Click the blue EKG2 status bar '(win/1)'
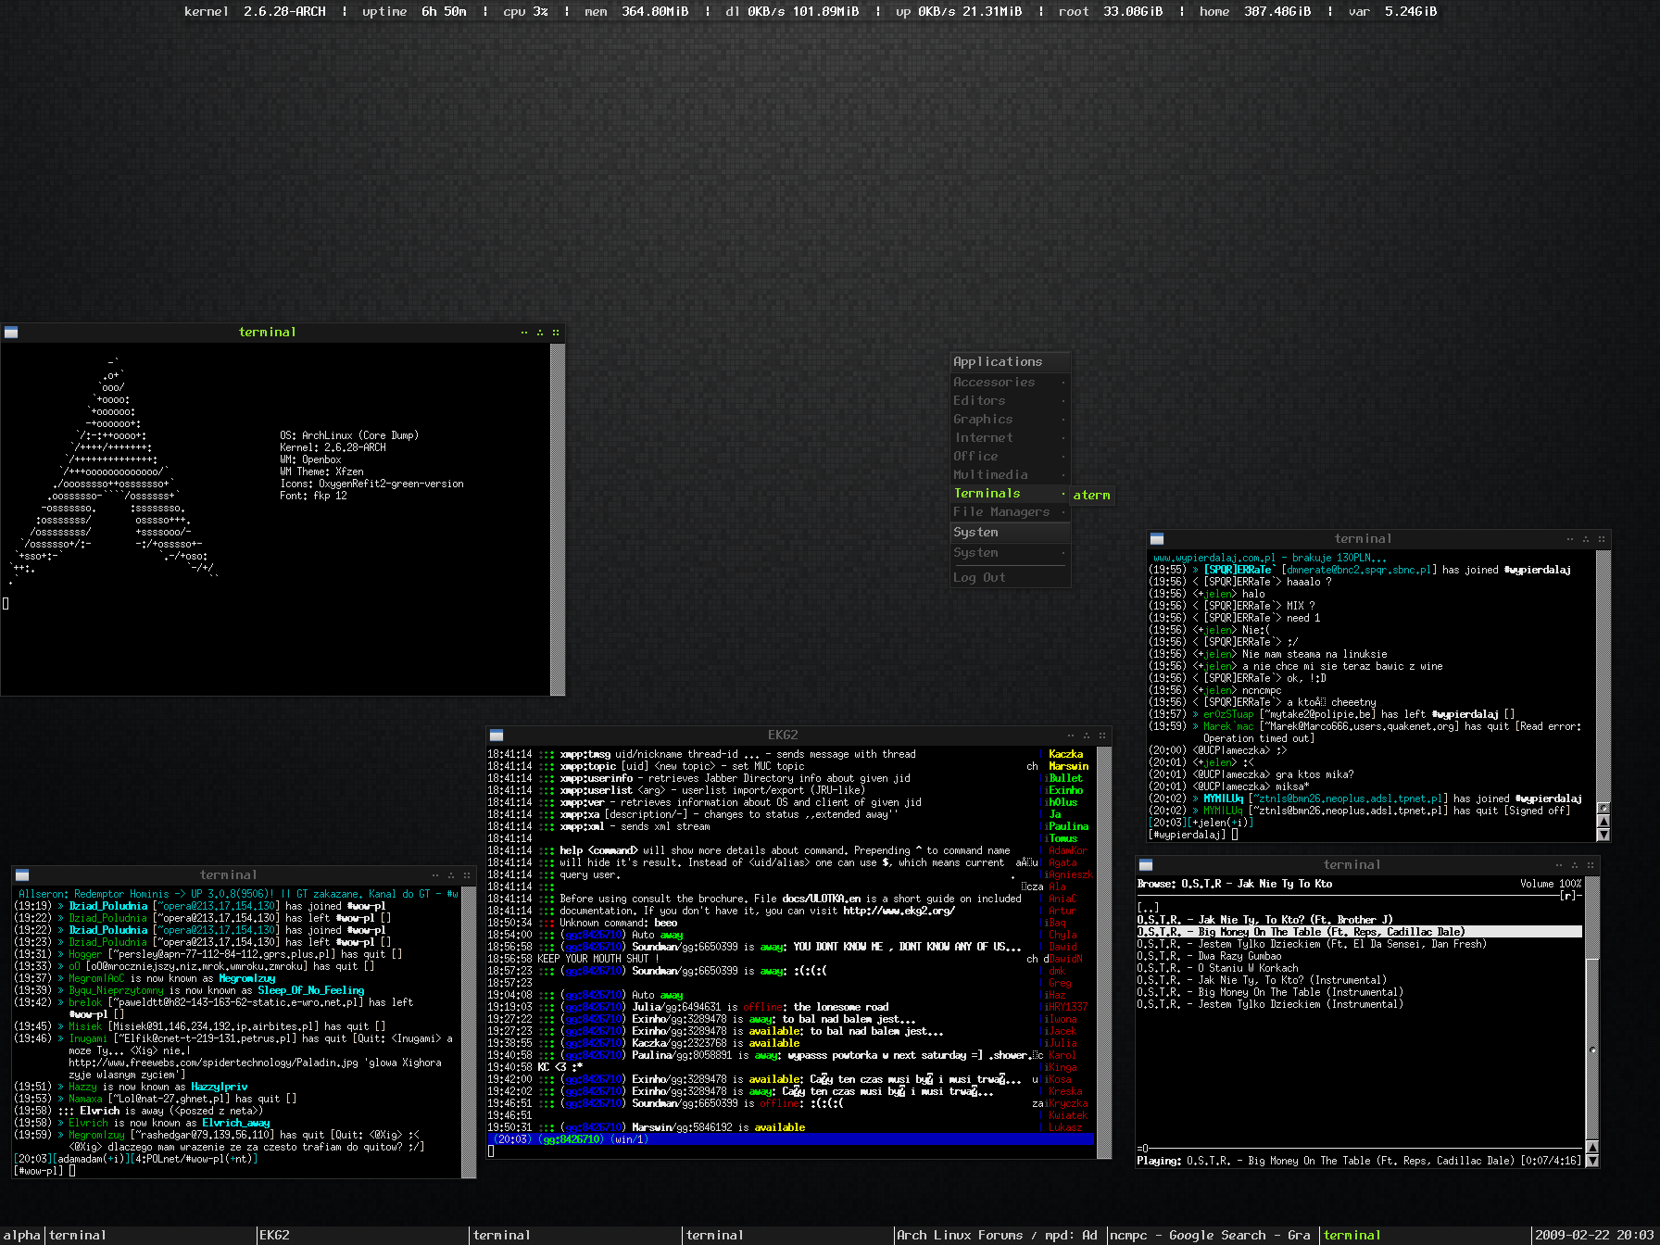 pos(790,1139)
